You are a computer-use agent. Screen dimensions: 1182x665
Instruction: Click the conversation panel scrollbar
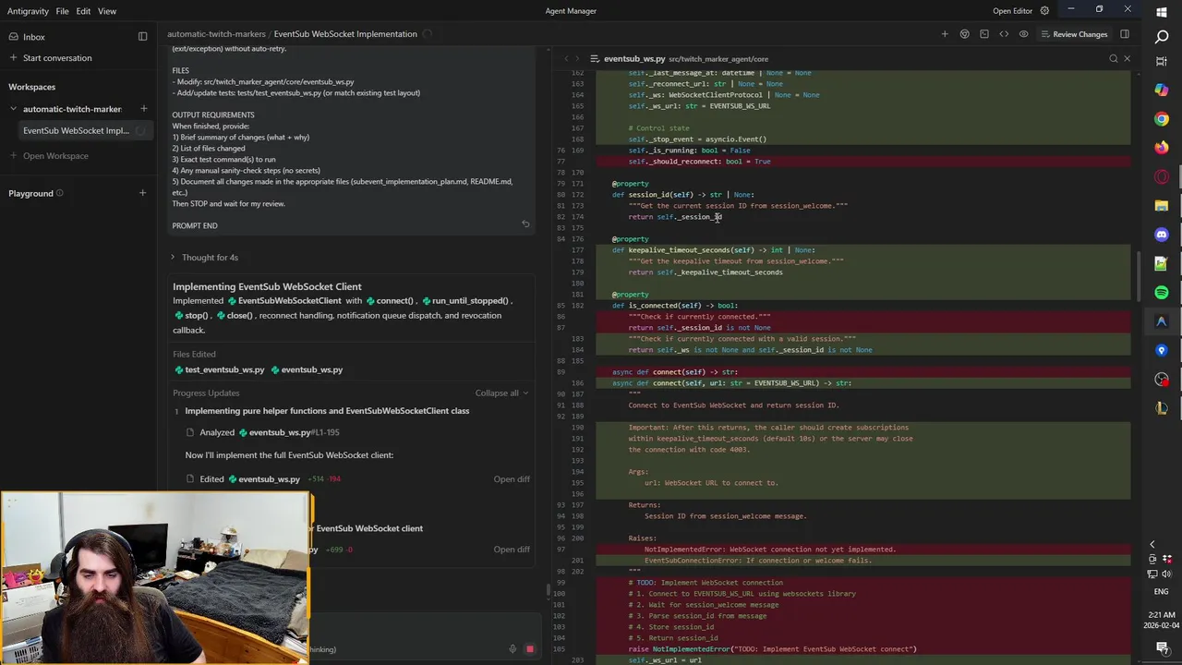click(547, 588)
